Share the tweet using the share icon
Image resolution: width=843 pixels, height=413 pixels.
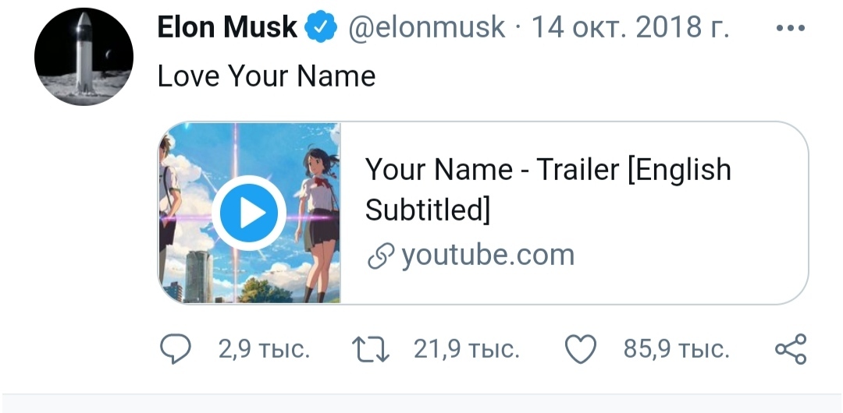(x=791, y=350)
